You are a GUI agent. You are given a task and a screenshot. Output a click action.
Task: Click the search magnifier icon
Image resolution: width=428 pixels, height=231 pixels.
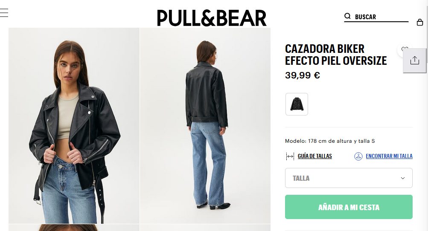pos(347,16)
